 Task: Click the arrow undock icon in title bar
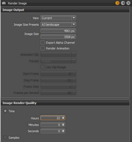(123, 3)
